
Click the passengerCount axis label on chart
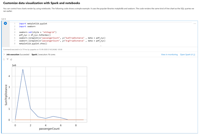tap(49, 129)
